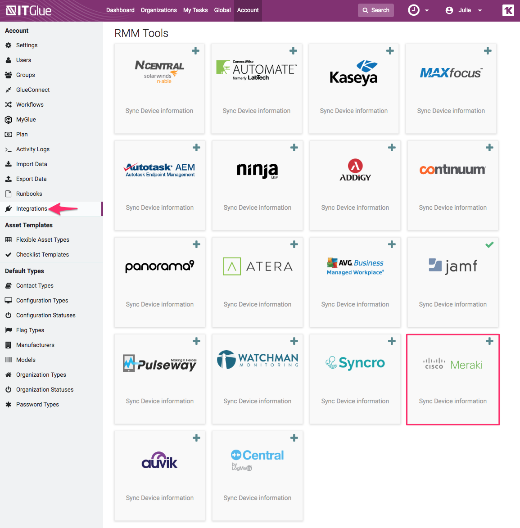
Task: Open Import Data in the sidebar
Action: pyautogui.click(x=32, y=164)
